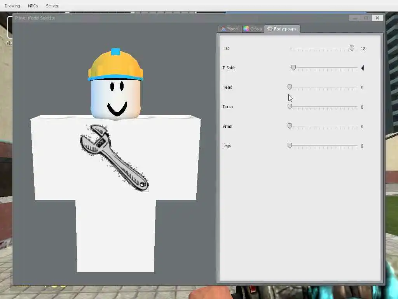398x299 pixels.
Task: Click the T-Shirt slider handle
Action: pos(294,68)
